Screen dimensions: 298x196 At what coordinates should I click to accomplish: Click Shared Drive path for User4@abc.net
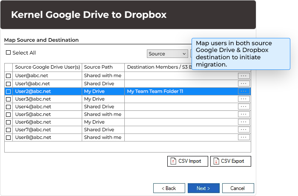(99, 107)
